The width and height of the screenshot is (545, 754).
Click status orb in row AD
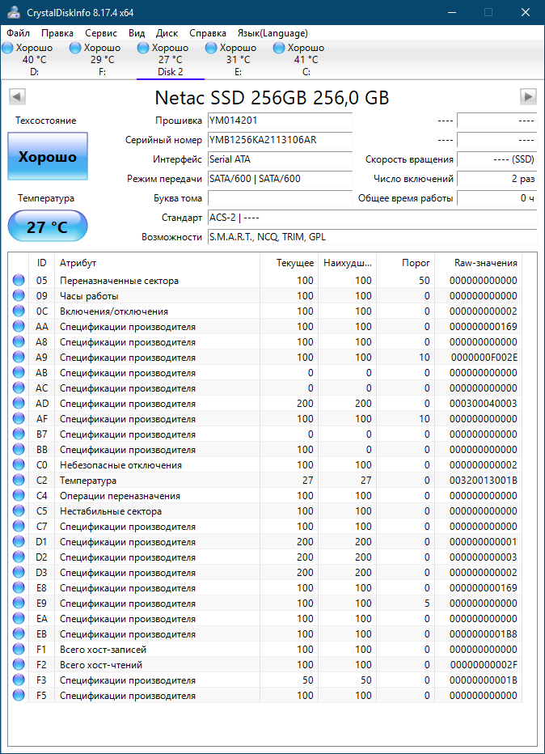[x=19, y=403]
